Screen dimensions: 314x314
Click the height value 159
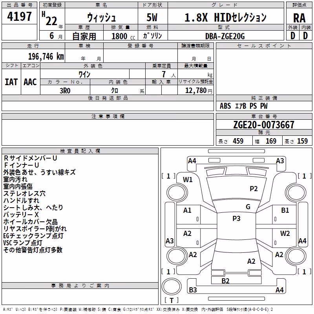click(302, 141)
